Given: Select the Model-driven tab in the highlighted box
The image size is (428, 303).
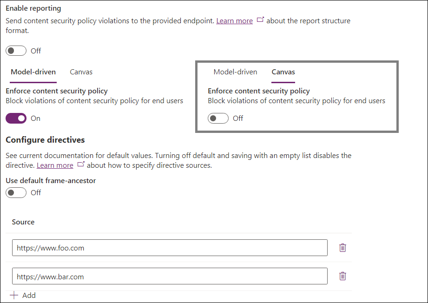Looking at the screenshot, I should [235, 72].
